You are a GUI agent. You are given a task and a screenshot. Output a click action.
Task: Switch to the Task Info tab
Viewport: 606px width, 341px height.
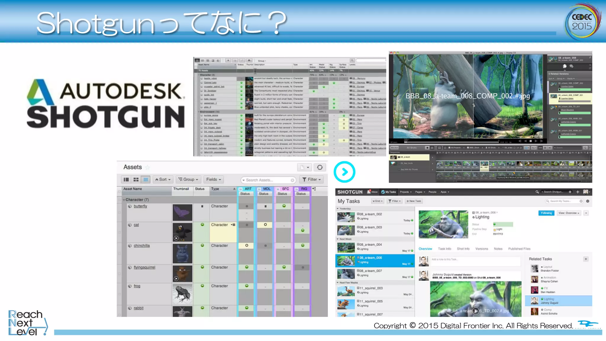[x=444, y=249]
